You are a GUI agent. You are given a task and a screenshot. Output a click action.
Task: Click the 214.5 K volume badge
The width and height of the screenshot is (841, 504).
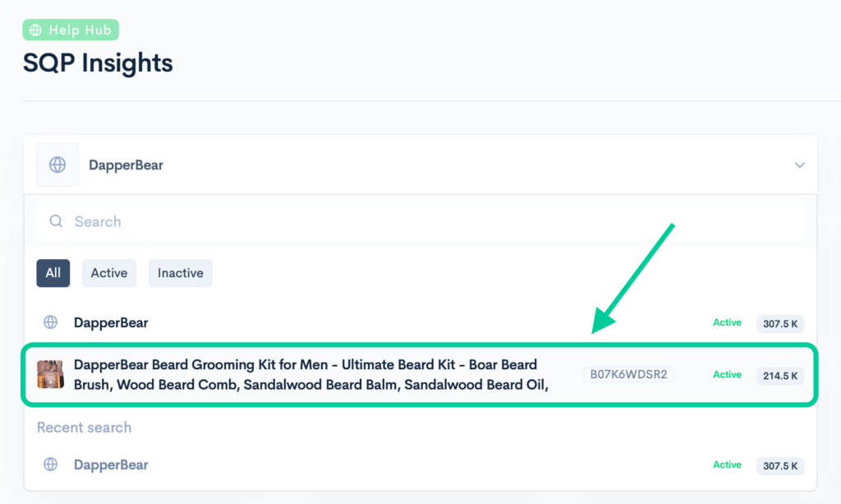780,376
